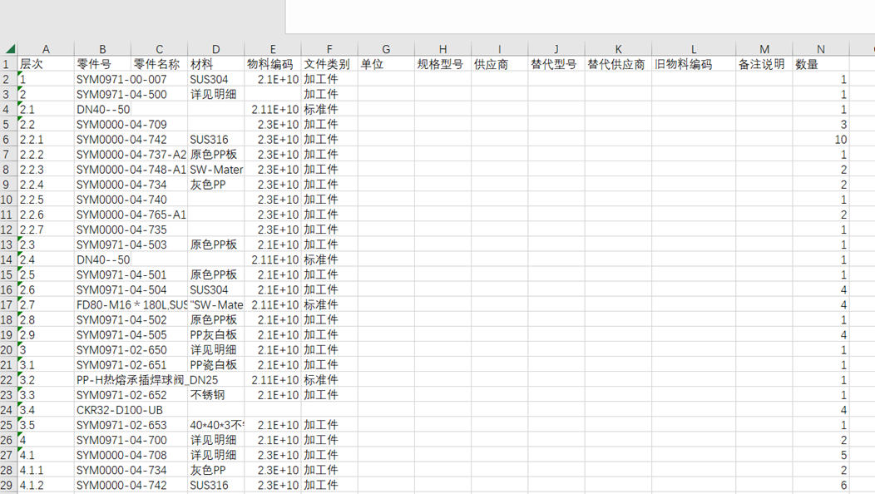Click the 供应商 header cell
This screenshot has width=875, height=494.
point(499,64)
